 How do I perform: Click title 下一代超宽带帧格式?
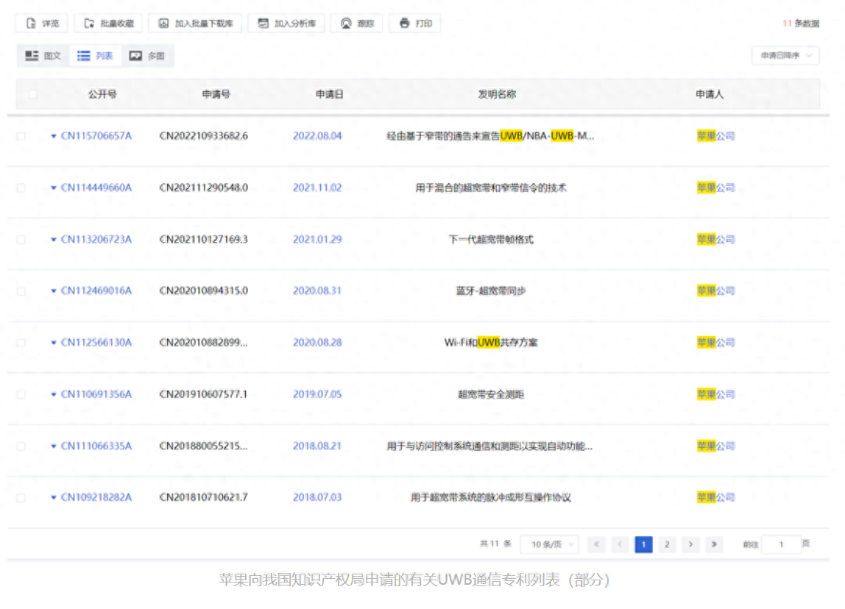[x=491, y=239]
